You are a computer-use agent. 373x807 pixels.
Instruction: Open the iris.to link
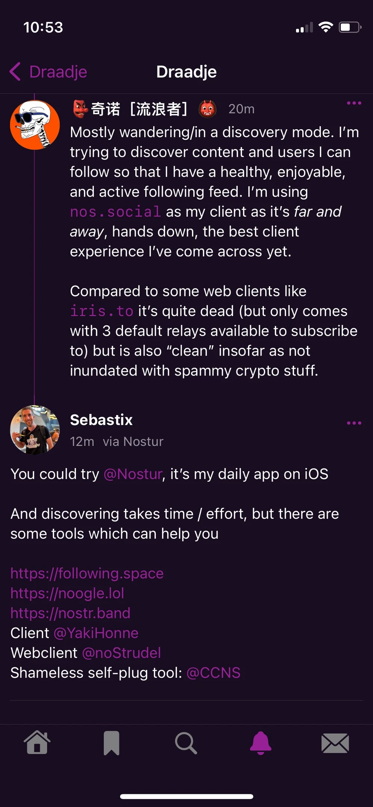point(102,311)
